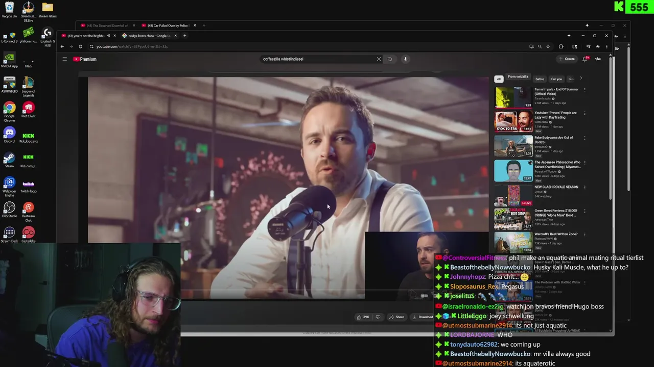654x367 pixels.
Task: Open Tame Impala End Of Summer thumbnail
Action: click(x=513, y=97)
